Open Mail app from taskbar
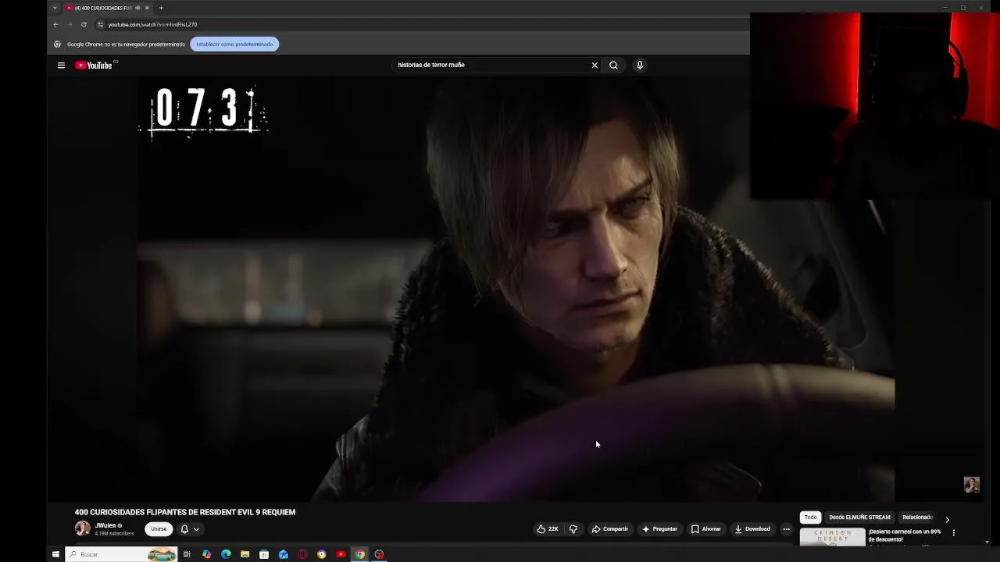 pos(283,554)
